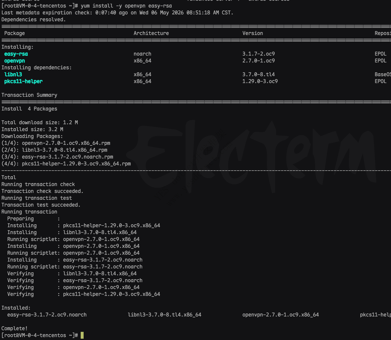The image size is (391, 340).
Task: Click the "yum install -y openvpn easy-rsa" command
Action: pos(126,6)
